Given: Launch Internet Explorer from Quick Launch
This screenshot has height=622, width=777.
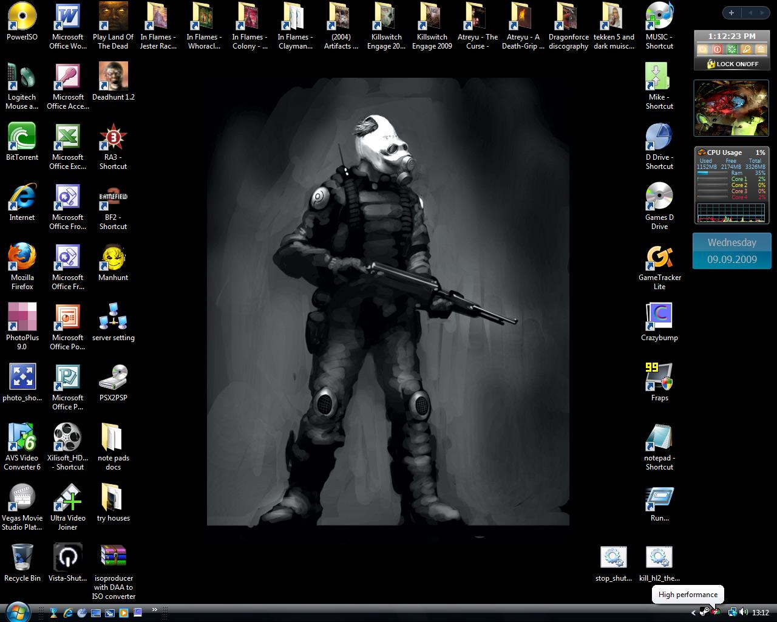Looking at the screenshot, I should [67, 613].
